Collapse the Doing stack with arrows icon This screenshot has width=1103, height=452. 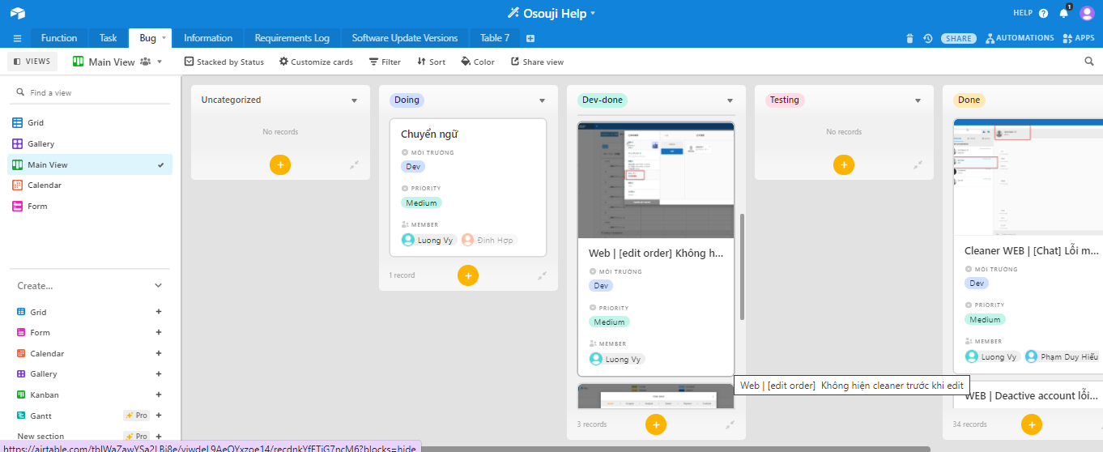point(542,275)
